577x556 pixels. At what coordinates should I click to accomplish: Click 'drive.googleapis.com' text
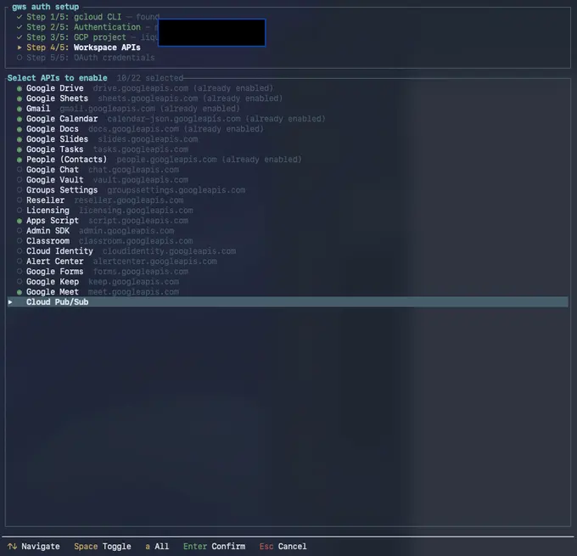click(141, 88)
